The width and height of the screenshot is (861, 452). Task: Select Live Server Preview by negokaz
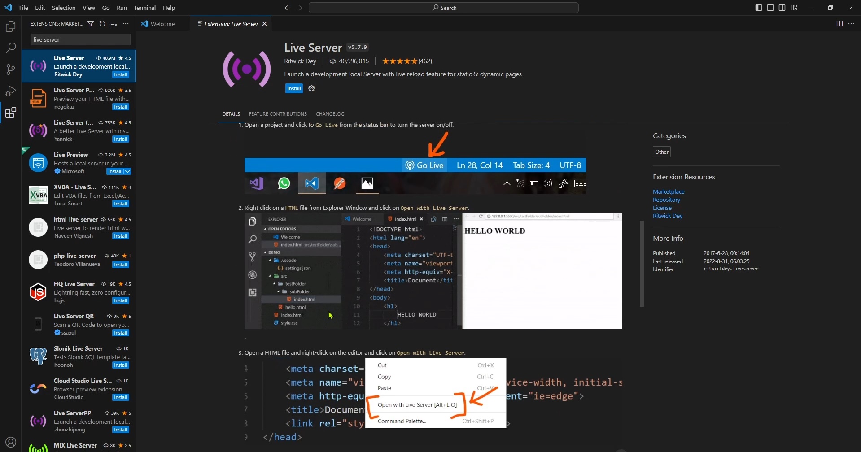point(79,98)
